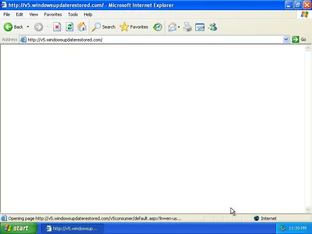Screen dimensions: 312x234
Task: Click the 11:39 PM clock
Action: (298, 228)
